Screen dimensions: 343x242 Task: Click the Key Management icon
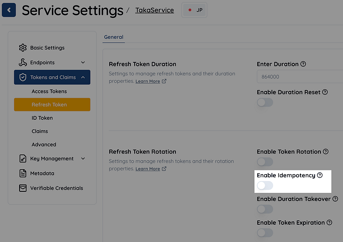coord(23,159)
